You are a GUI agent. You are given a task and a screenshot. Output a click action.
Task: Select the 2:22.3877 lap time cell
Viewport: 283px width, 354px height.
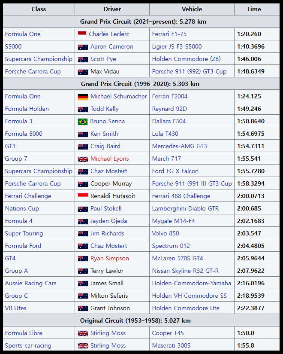[257, 308]
